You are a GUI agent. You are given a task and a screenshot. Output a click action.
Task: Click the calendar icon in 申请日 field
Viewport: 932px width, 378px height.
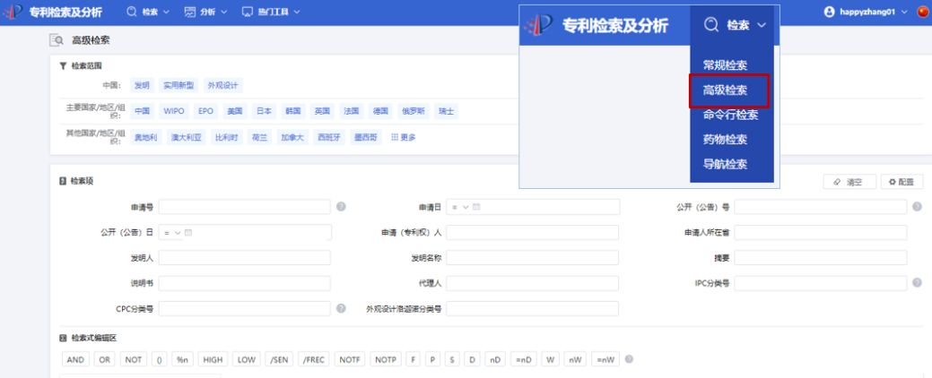476,207
